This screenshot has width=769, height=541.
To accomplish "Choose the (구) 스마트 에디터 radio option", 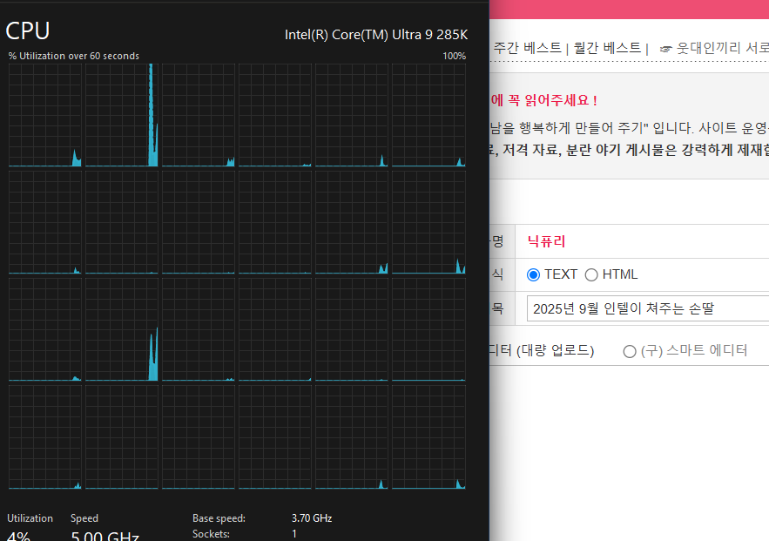I will click(630, 351).
